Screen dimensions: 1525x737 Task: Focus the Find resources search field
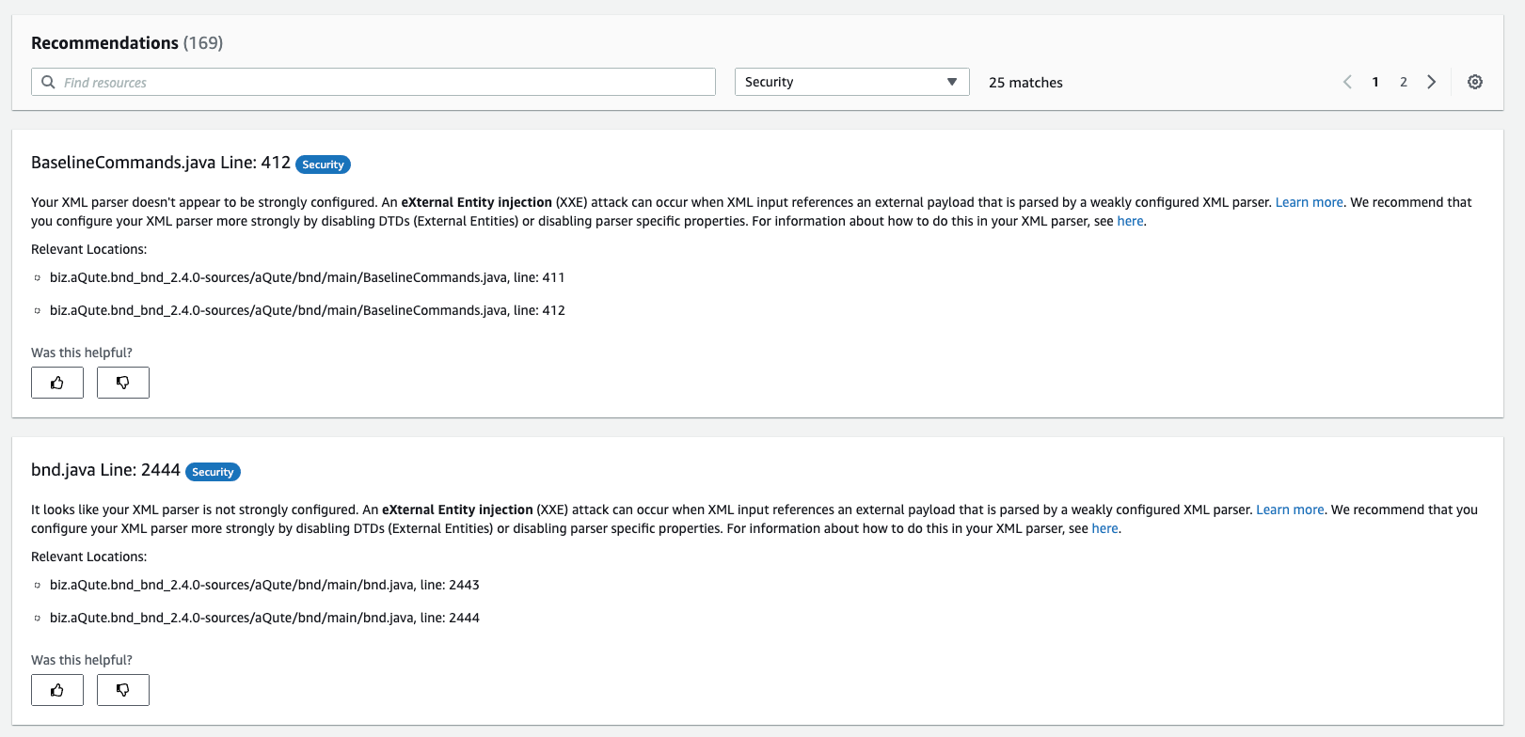(x=373, y=82)
